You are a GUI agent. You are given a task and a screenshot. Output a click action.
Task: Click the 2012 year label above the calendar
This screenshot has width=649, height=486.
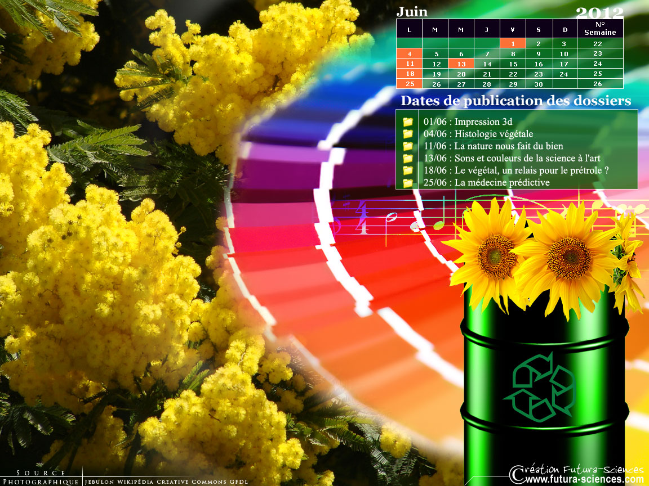[x=599, y=12]
